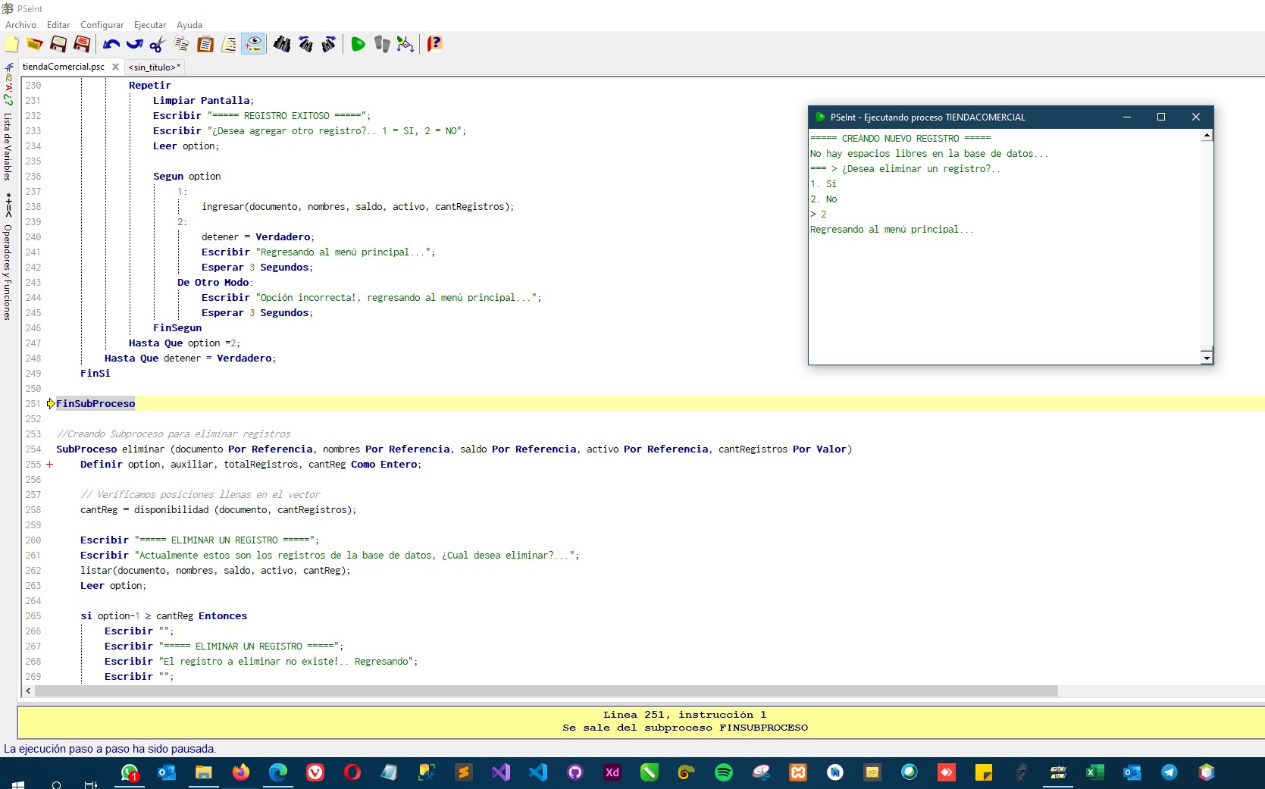Viewport: 1265px width, 789px height.
Task: Redo the last undone edit
Action: (135, 44)
